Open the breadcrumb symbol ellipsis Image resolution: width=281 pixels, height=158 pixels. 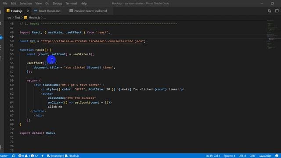(x=44, y=18)
